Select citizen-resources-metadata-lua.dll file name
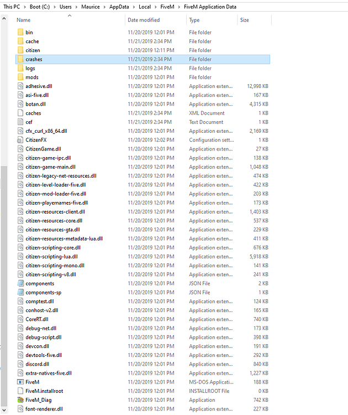Image resolution: width=348 pixels, height=415 pixels. pyautogui.click(x=64, y=238)
